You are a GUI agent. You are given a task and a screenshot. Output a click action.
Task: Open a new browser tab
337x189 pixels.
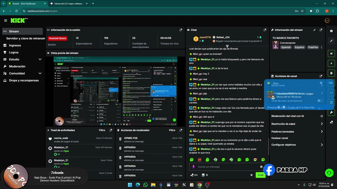pos(93,4)
